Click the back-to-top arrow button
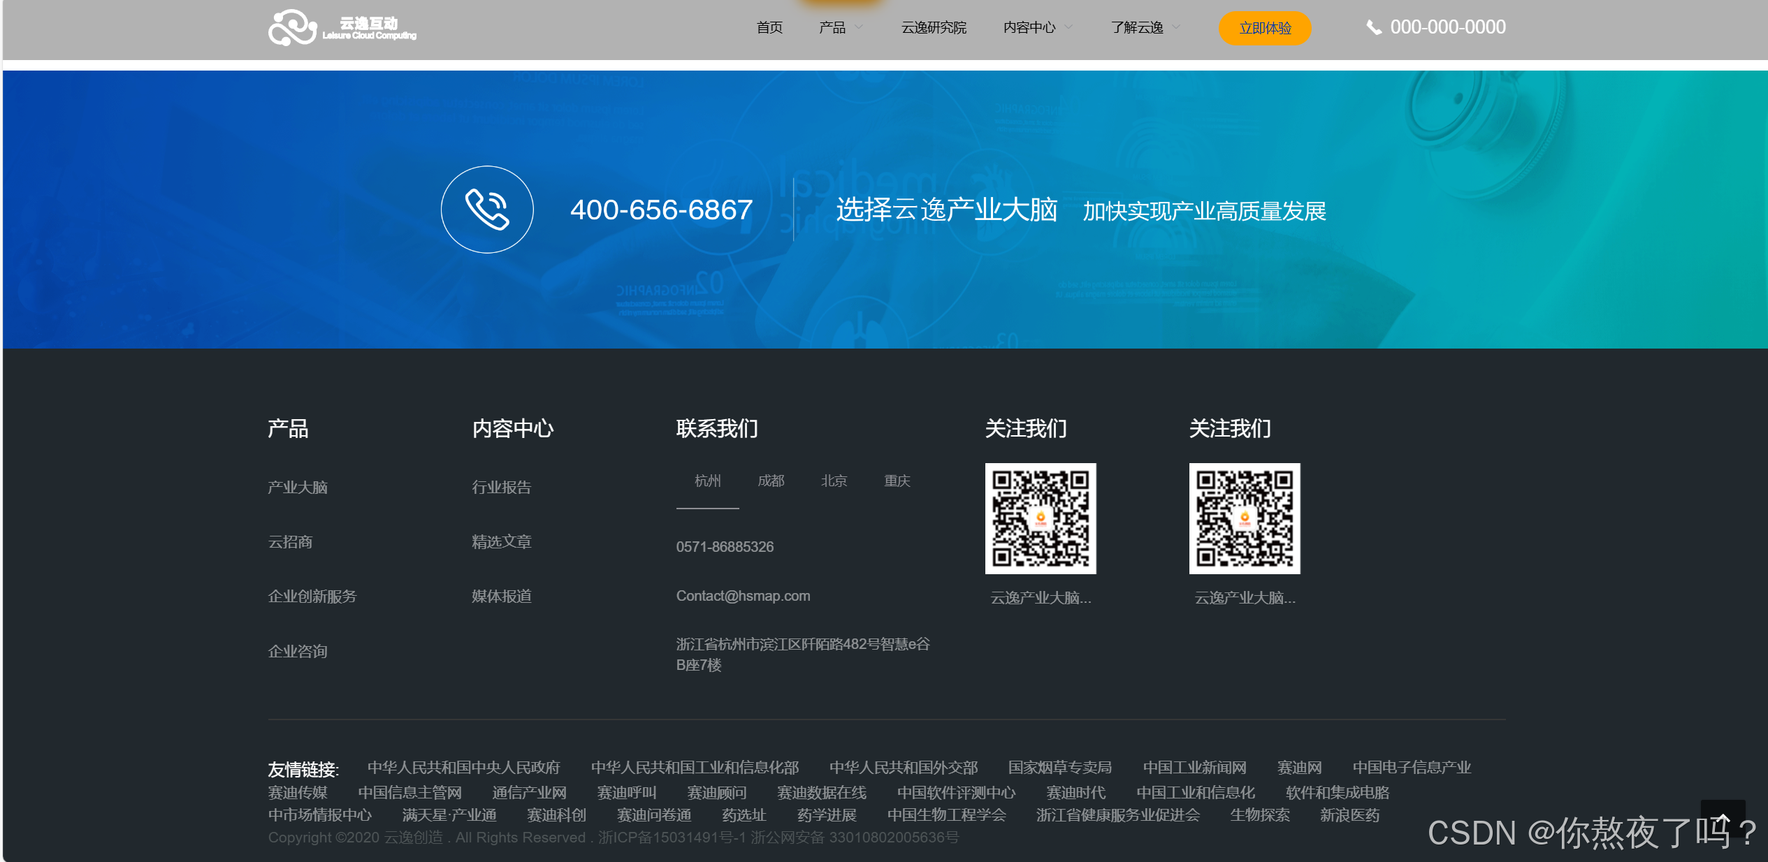This screenshot has width=1768, height=862. pos(1723,819)
